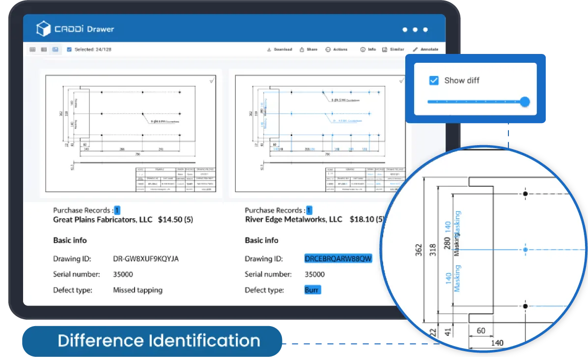Switch to the list view icon

44,50
